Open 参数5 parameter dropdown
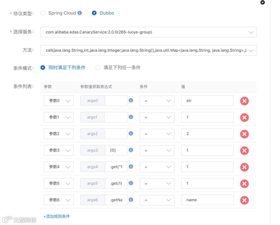 point(59,184)
